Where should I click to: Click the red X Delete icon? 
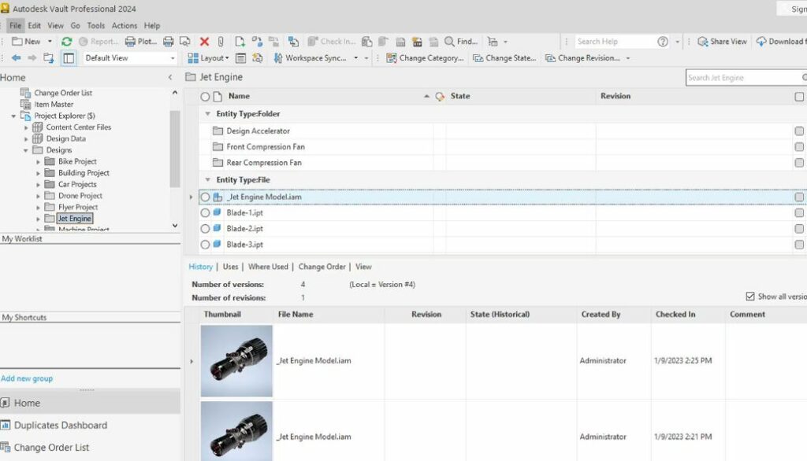click(x=204, y=42)
